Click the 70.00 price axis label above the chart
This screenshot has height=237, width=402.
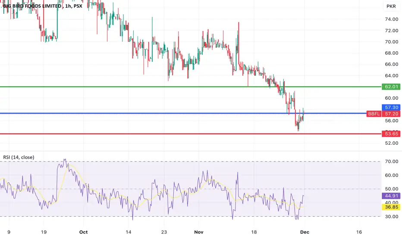[392, 42]
